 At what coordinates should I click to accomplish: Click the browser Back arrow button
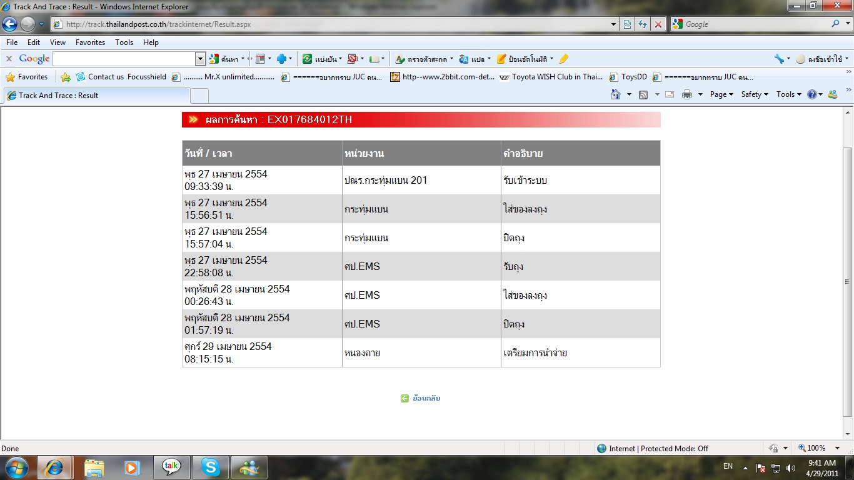click(10, 24)
